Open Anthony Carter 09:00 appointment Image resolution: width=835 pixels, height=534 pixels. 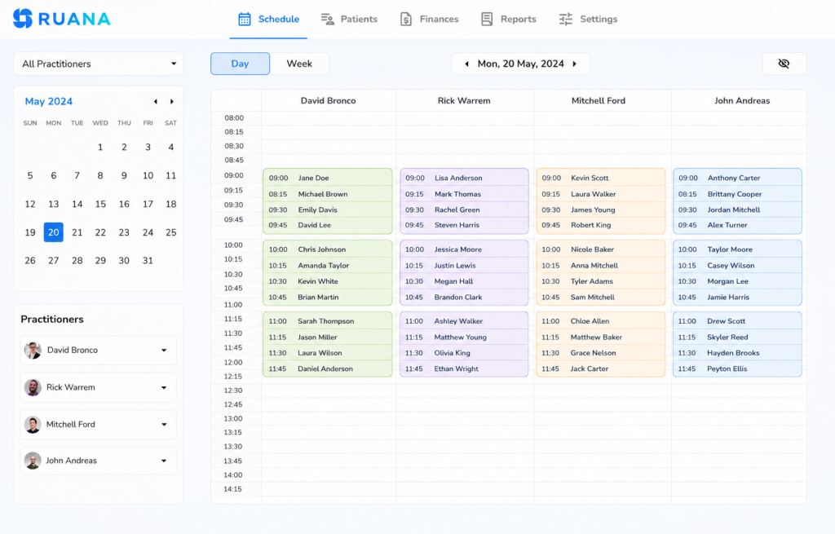737,178
